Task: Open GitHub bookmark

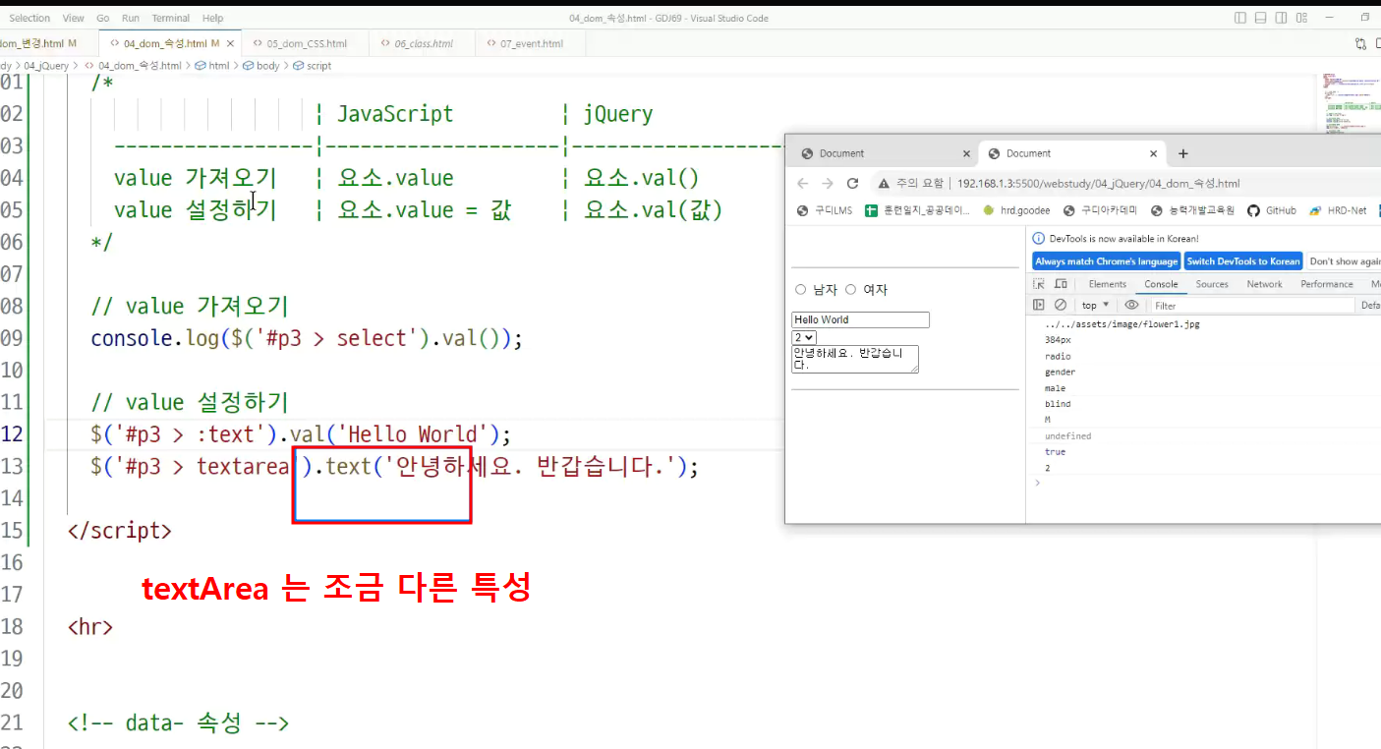Action: (x=1272, y=210)
